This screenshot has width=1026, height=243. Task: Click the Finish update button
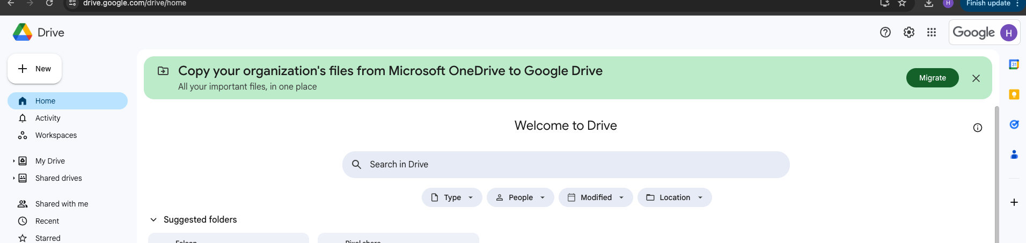pos(988,3)
